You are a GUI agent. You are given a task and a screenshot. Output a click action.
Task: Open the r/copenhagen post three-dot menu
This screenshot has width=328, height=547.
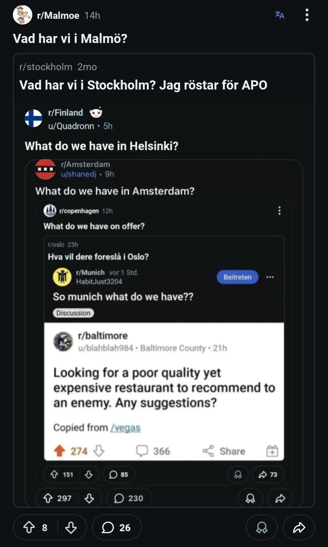pos(279,211)
